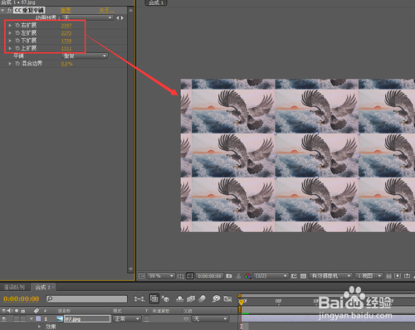Viewport: 415px width, 330px height.
Task: Click the 上扩展 value 1311
Action: [x=66, y=49]
